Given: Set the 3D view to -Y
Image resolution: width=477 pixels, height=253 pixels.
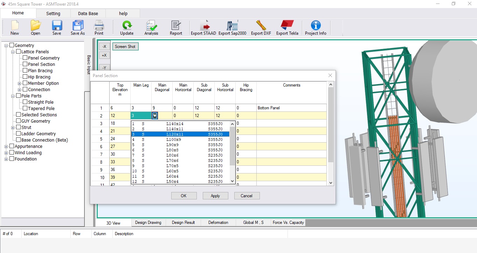Looking at the screenshot, I should 104,67.
